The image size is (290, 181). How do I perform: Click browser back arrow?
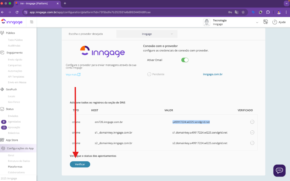3,12
